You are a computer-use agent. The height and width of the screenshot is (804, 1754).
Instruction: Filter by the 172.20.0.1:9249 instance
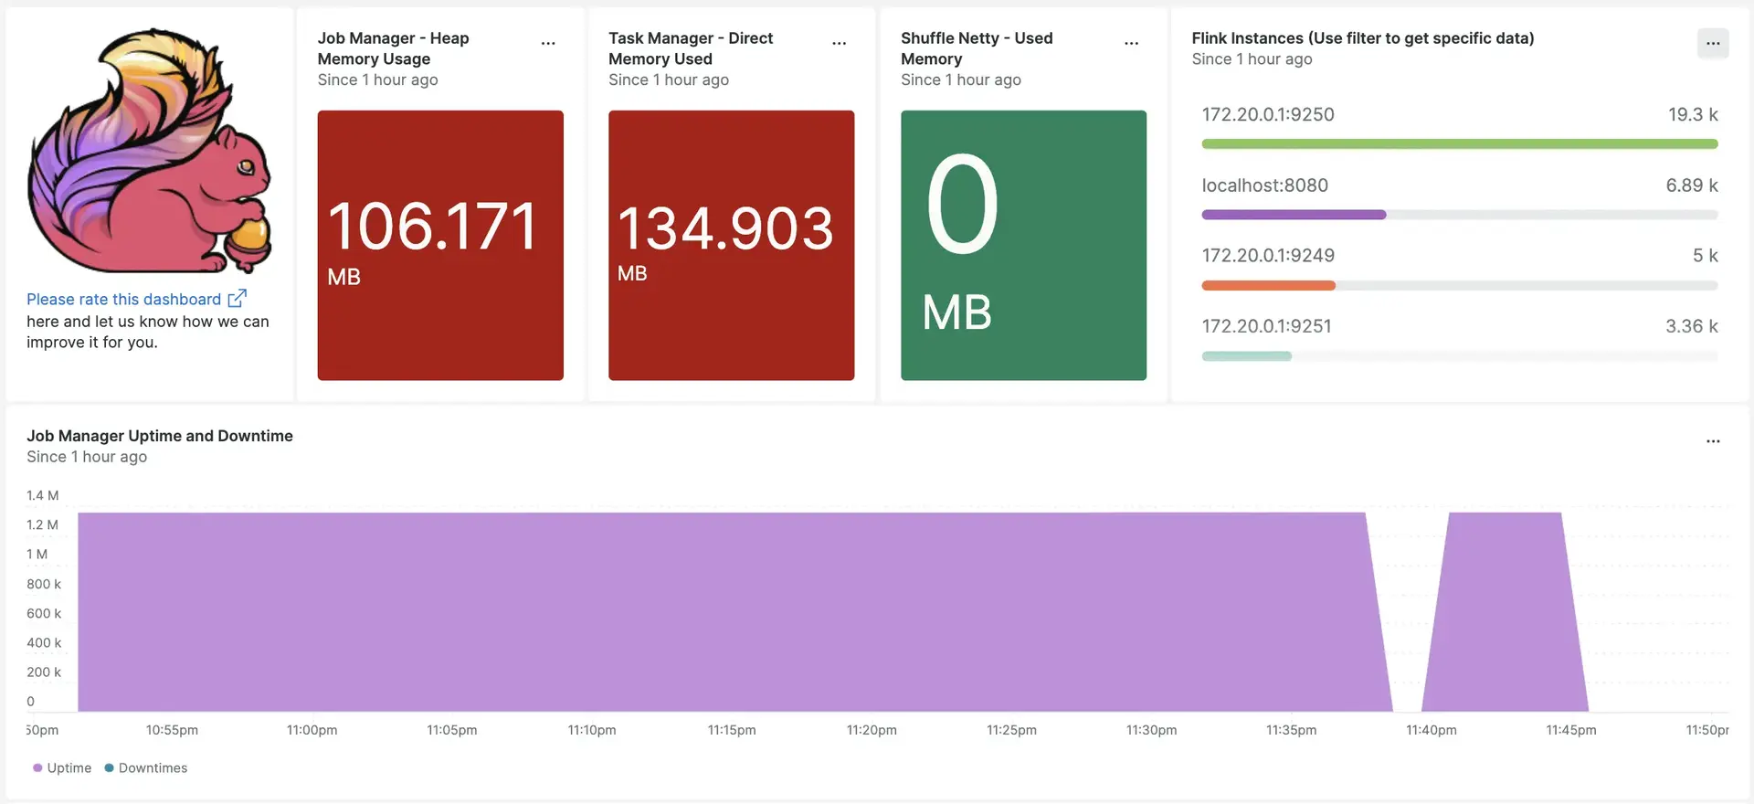[x=1267, y=256]
